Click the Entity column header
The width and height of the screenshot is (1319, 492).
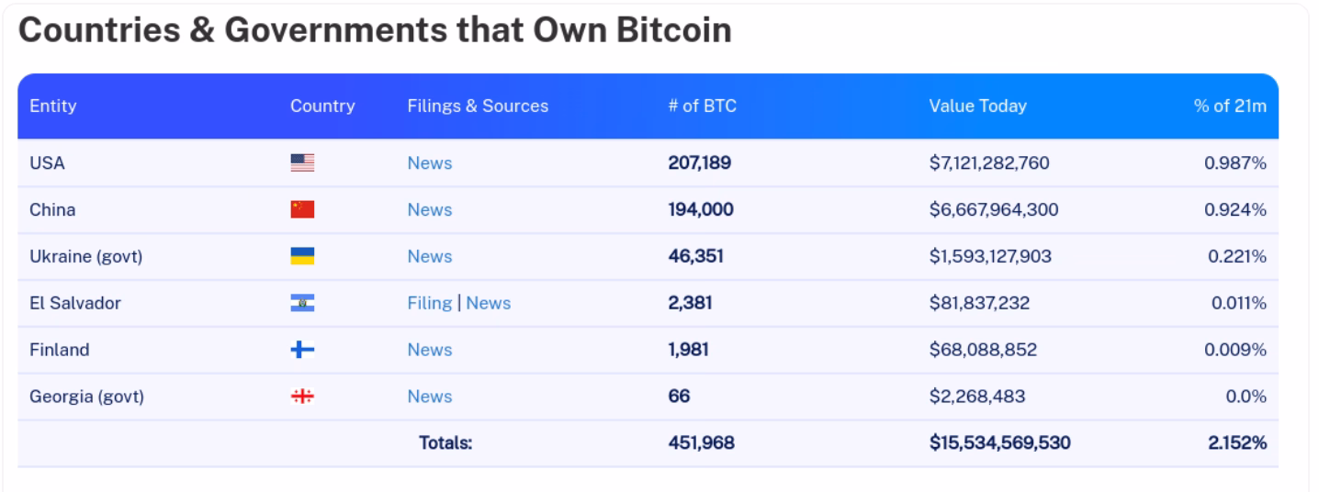[53, 106]
